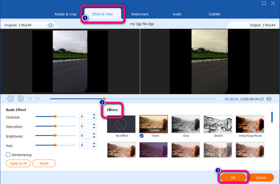Select the Warm filter thumbnail
Screen dimensions: 280x184
[x=154, y=124]
